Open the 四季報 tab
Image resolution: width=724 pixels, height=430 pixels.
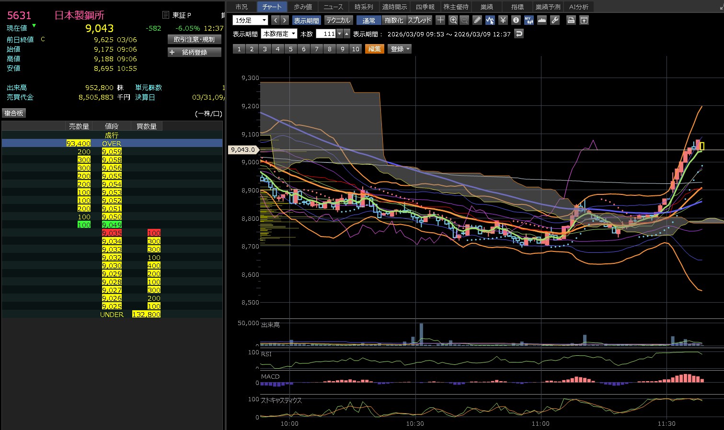point(425,7)
